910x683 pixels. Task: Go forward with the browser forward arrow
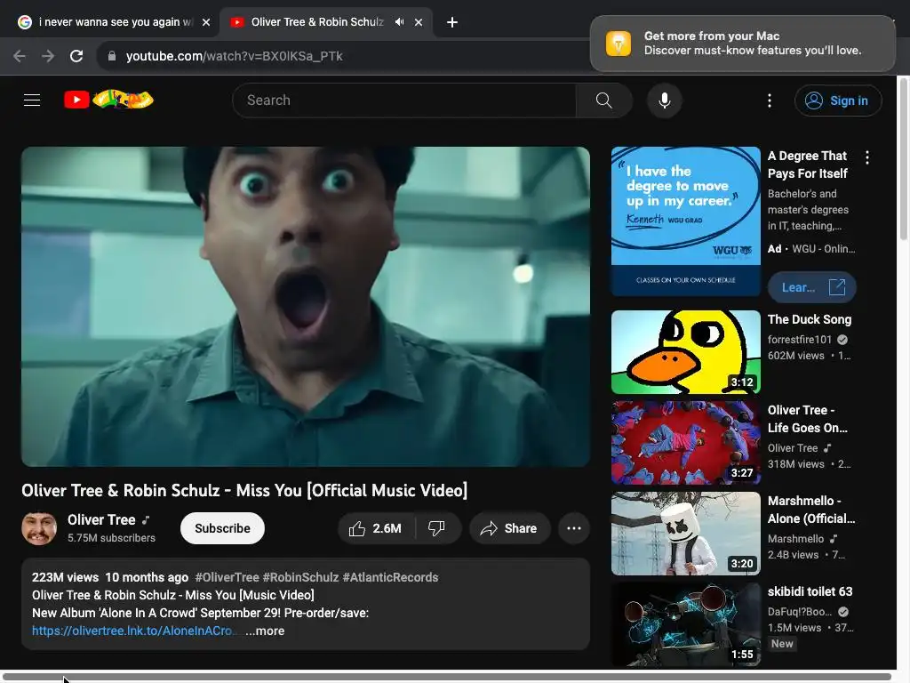tap(48, 56)
